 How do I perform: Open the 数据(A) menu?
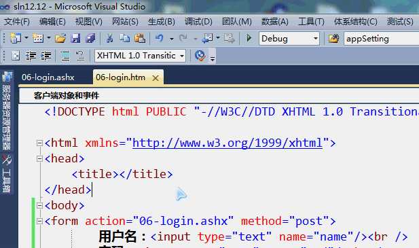[x=275, y=21]
